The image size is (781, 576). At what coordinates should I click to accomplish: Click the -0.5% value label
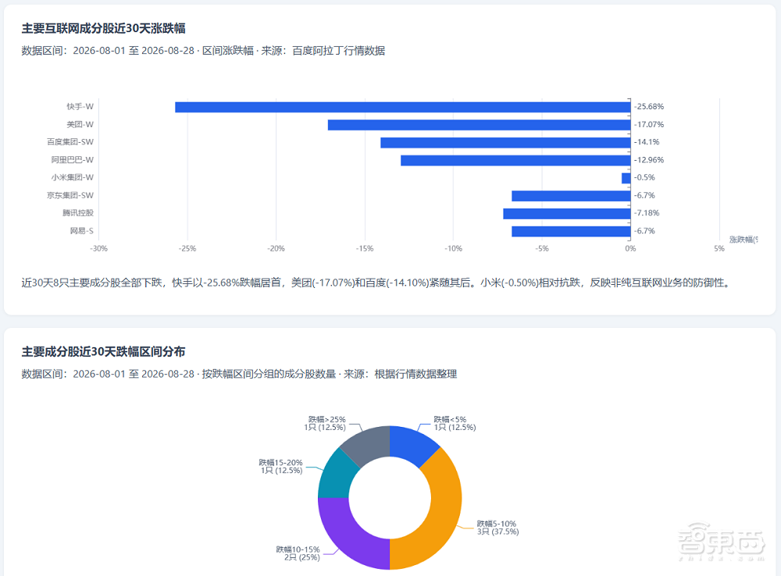[x=644, y=177]
